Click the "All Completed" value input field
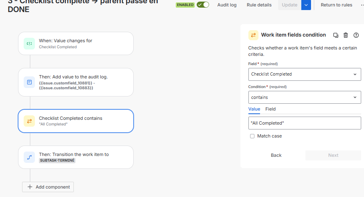This screenshot has width=364, height=197. tap(305, 123)
